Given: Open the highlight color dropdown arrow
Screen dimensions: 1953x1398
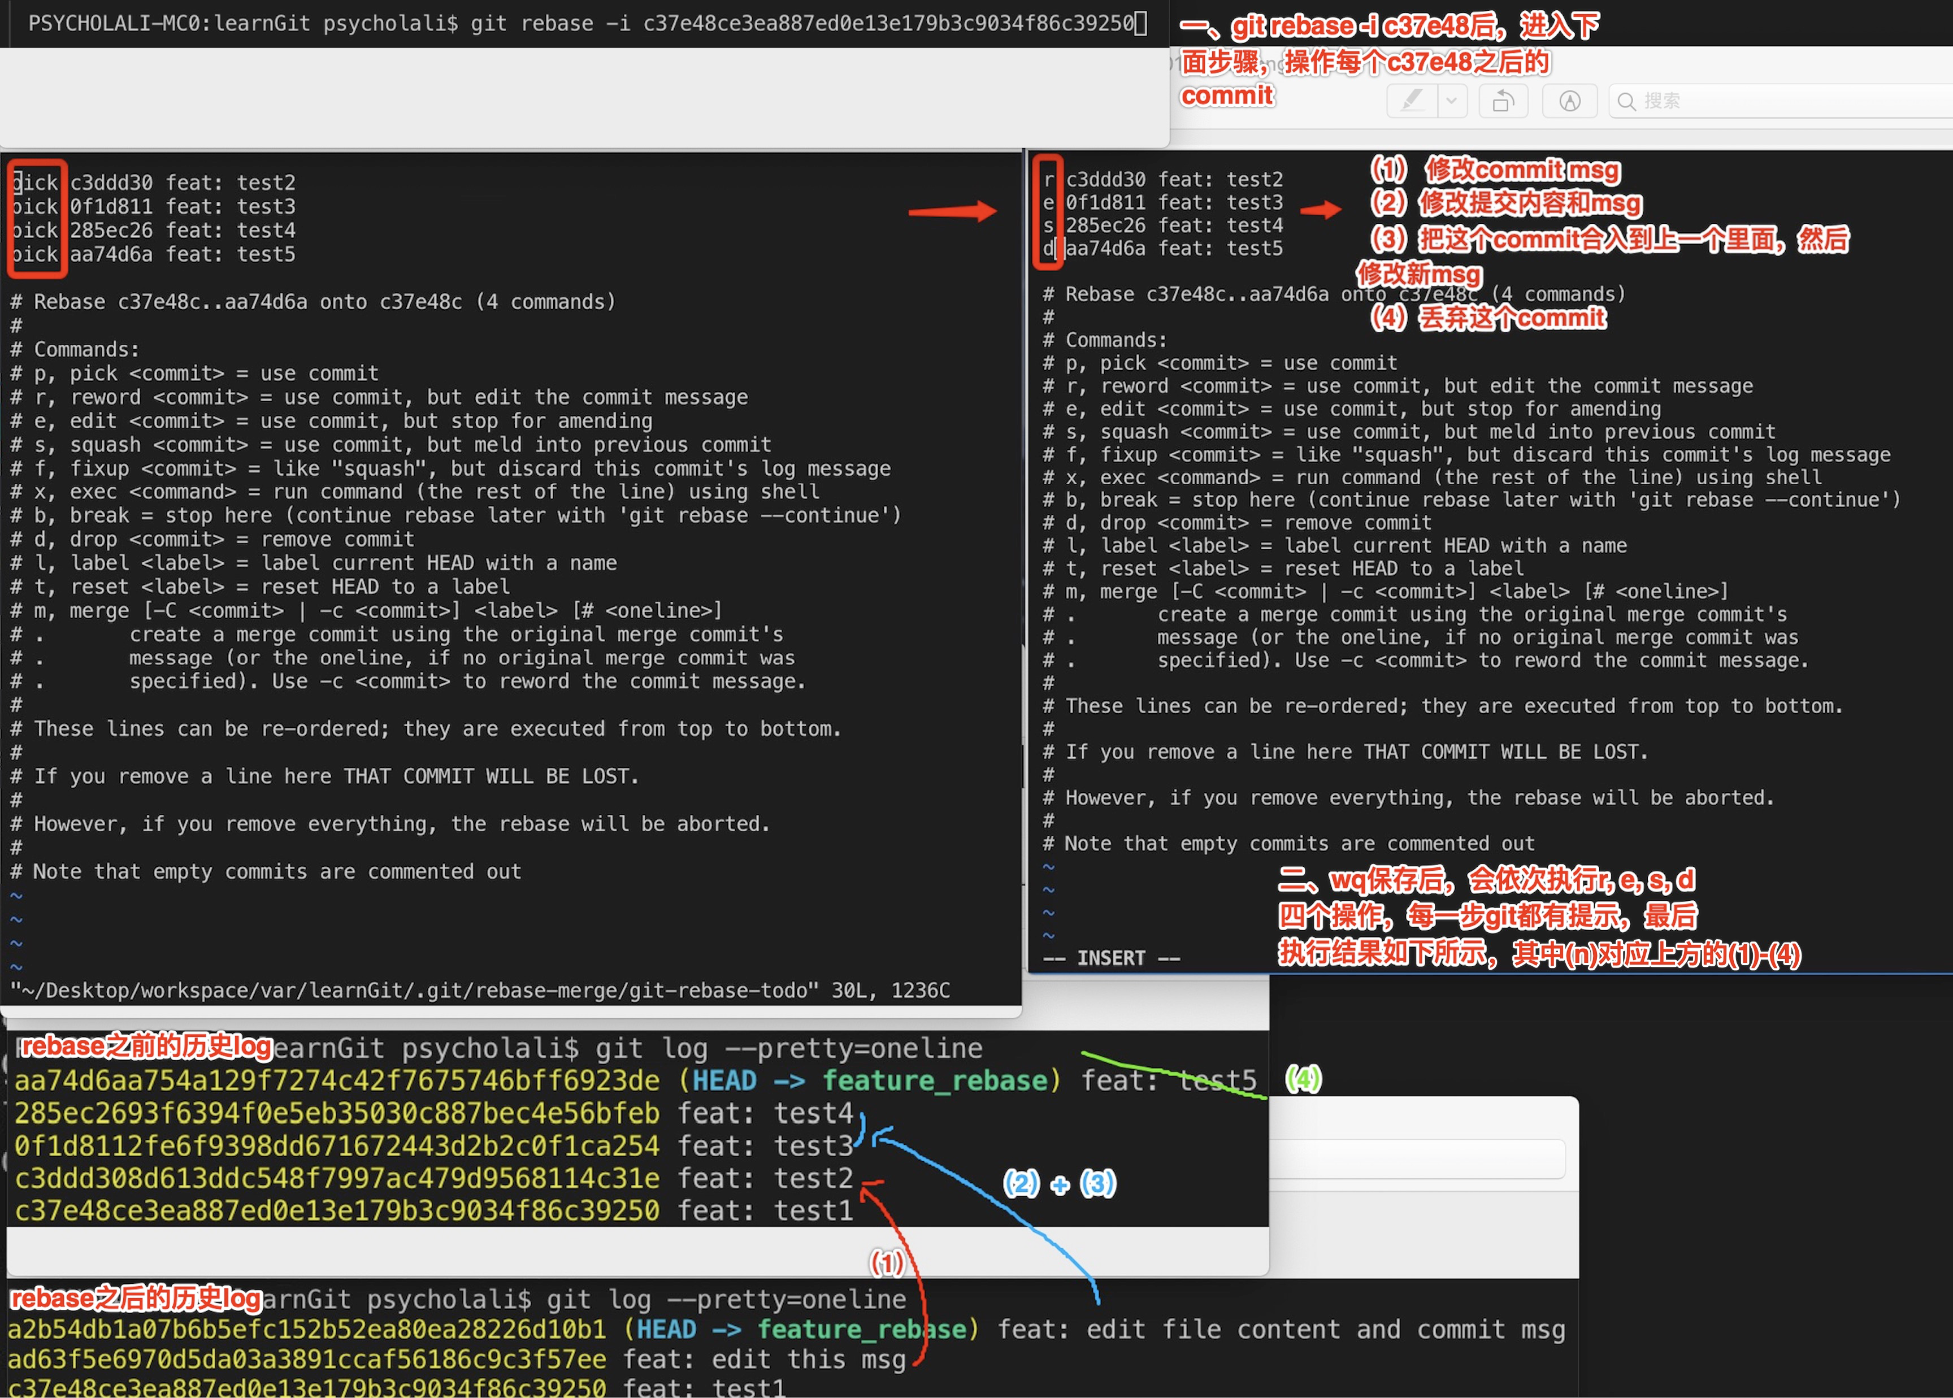Looking at the screenshot, I should pyautogui.click(x=1451, y=101).
